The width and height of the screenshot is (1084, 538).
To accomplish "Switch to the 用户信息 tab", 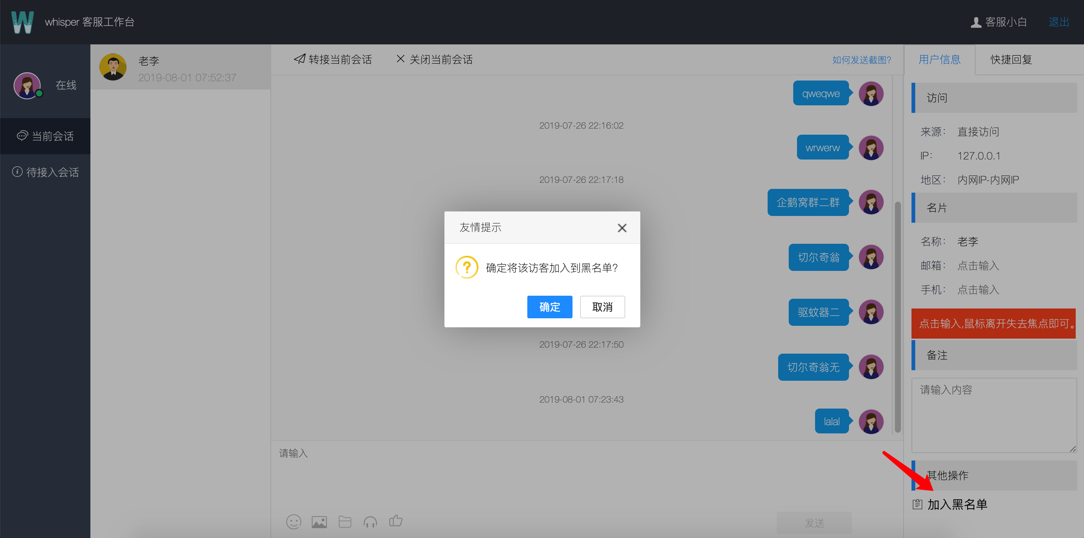I will coord(939,60).
